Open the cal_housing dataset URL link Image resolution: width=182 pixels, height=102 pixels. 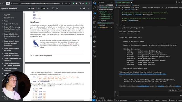(x=143, y=74)
